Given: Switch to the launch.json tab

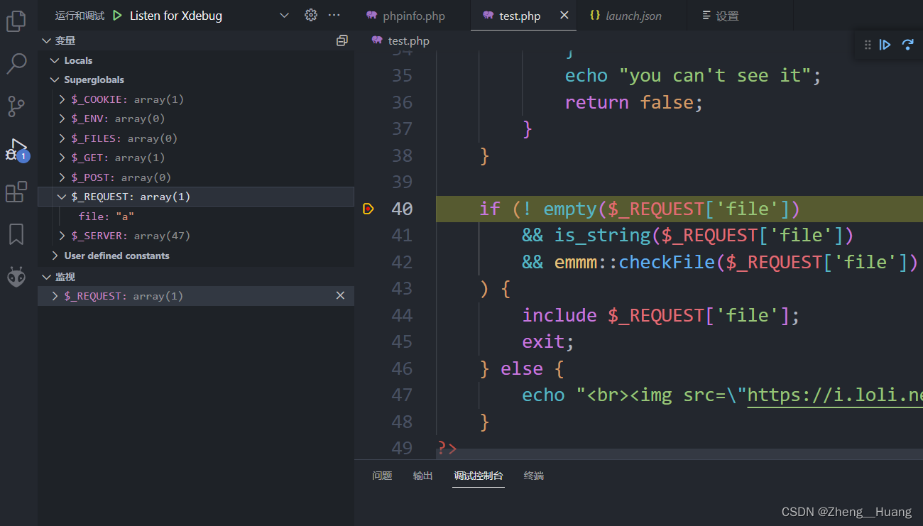Looking at the screenshot, I should click(633, 16).
